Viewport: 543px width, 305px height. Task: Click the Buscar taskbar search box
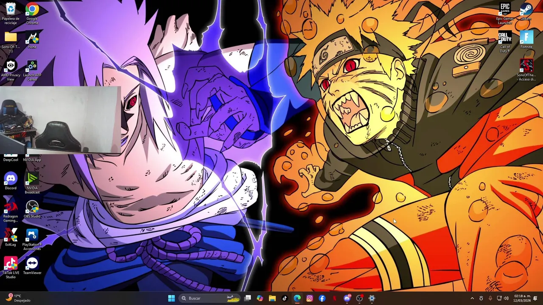pos(210,298)
